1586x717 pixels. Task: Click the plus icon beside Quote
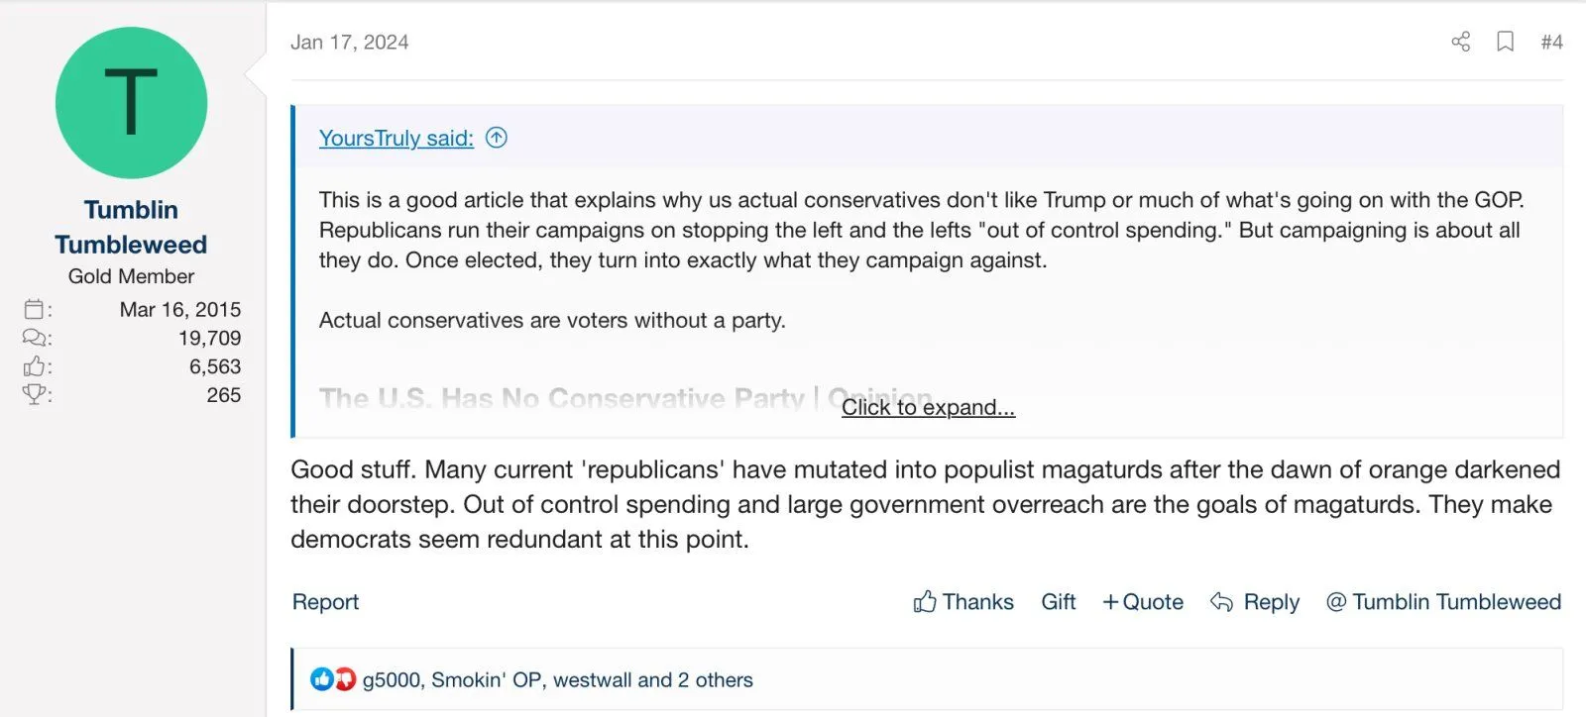click(1110, 602)
